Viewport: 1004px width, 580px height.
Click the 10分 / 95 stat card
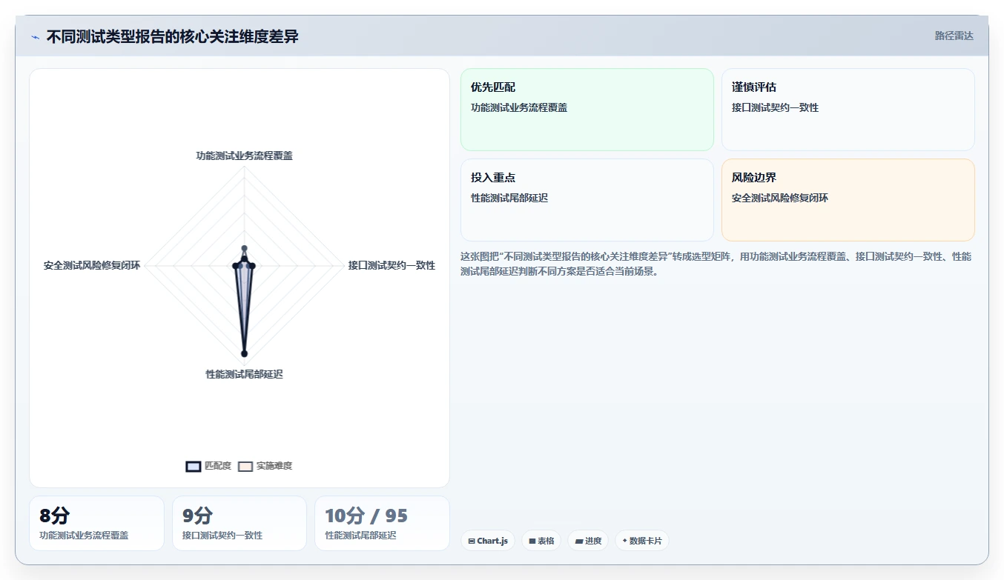click(383, 523)
